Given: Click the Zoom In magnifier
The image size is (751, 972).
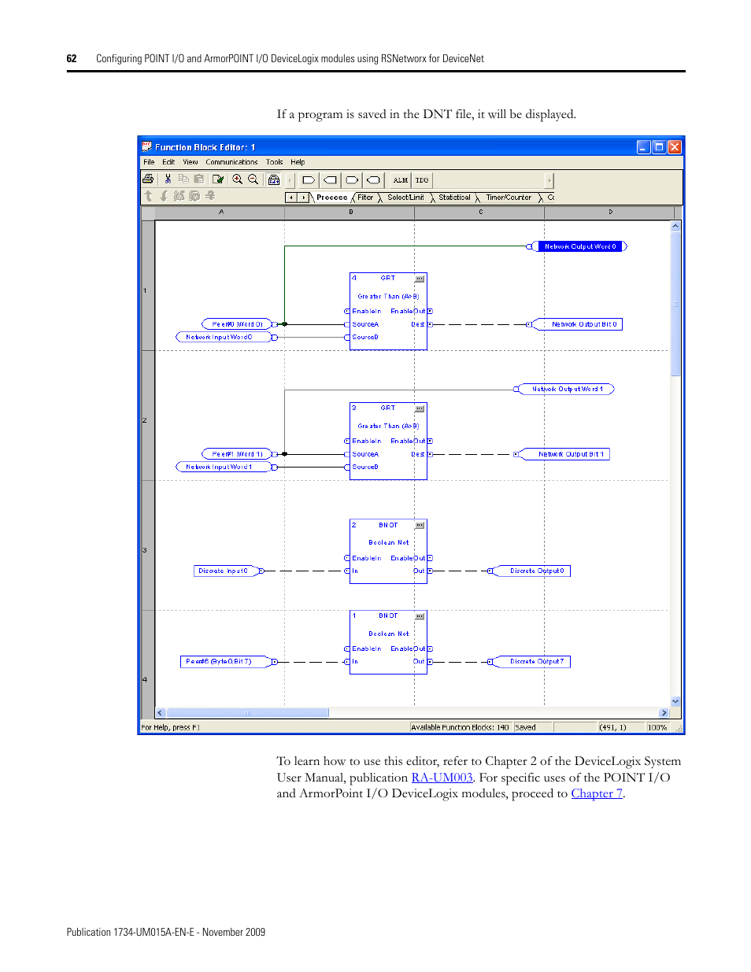Looking at the screenshot, I should click(x=237, y=179).
